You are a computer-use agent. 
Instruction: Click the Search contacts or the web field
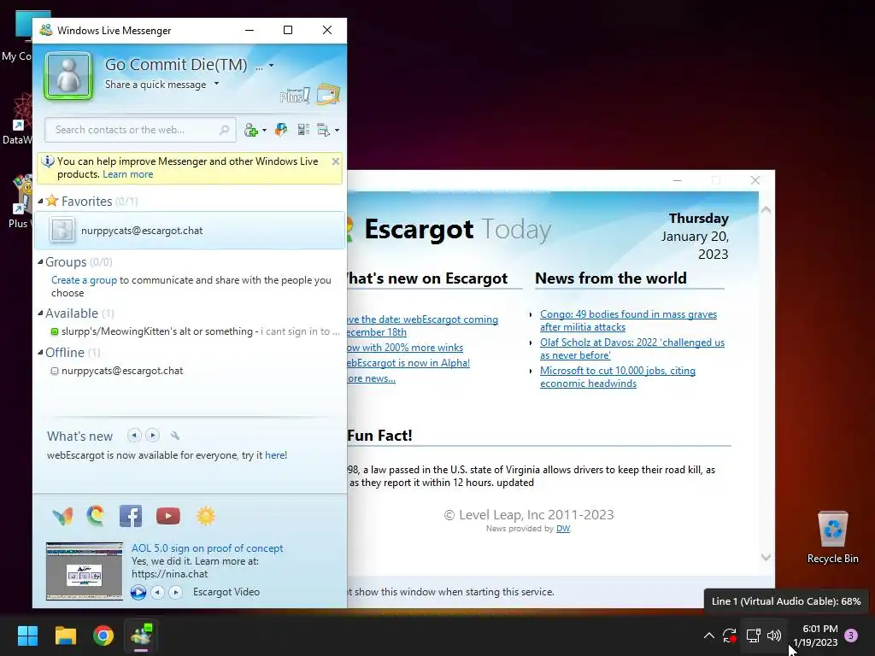point(141,130)
